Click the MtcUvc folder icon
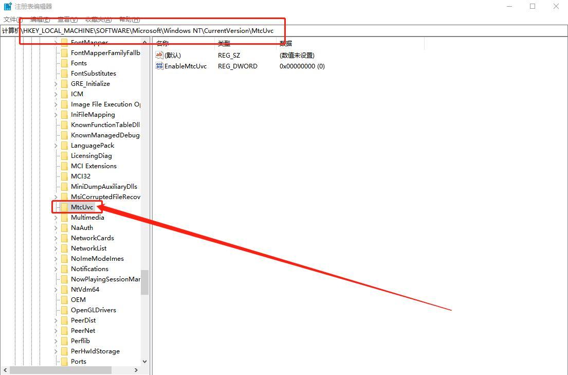Image resolution: width=568 pixels, height=375 pixels. coord(64,207)
